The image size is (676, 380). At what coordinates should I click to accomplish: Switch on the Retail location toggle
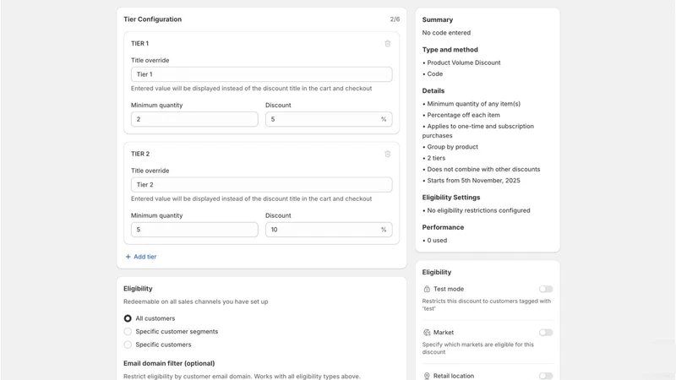546,376
